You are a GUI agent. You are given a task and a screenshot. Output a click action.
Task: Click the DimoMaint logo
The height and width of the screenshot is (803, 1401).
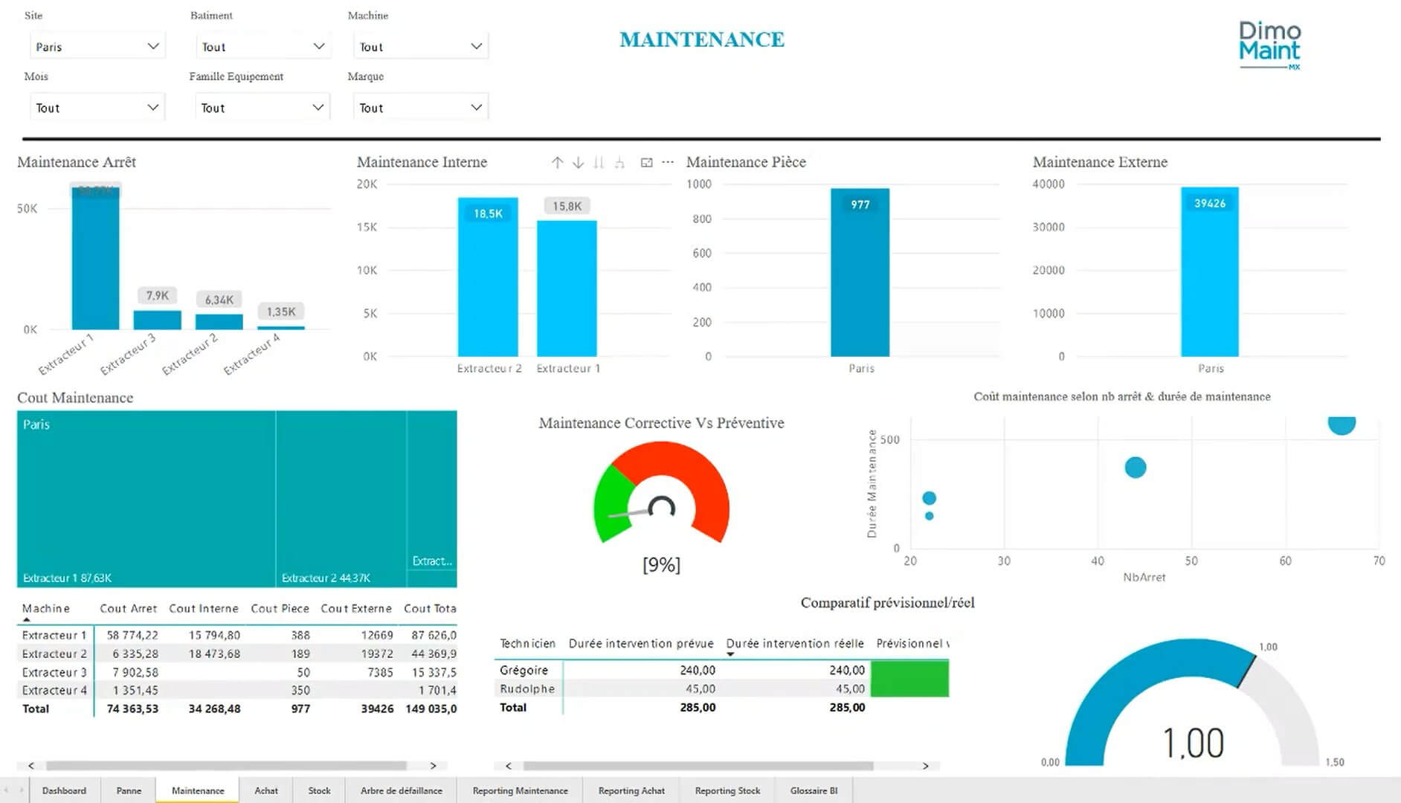[1268, 45]
